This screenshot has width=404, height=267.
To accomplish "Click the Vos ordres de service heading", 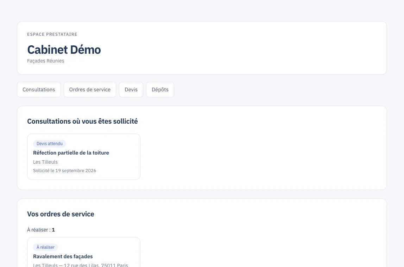I will tap(61, 214).
